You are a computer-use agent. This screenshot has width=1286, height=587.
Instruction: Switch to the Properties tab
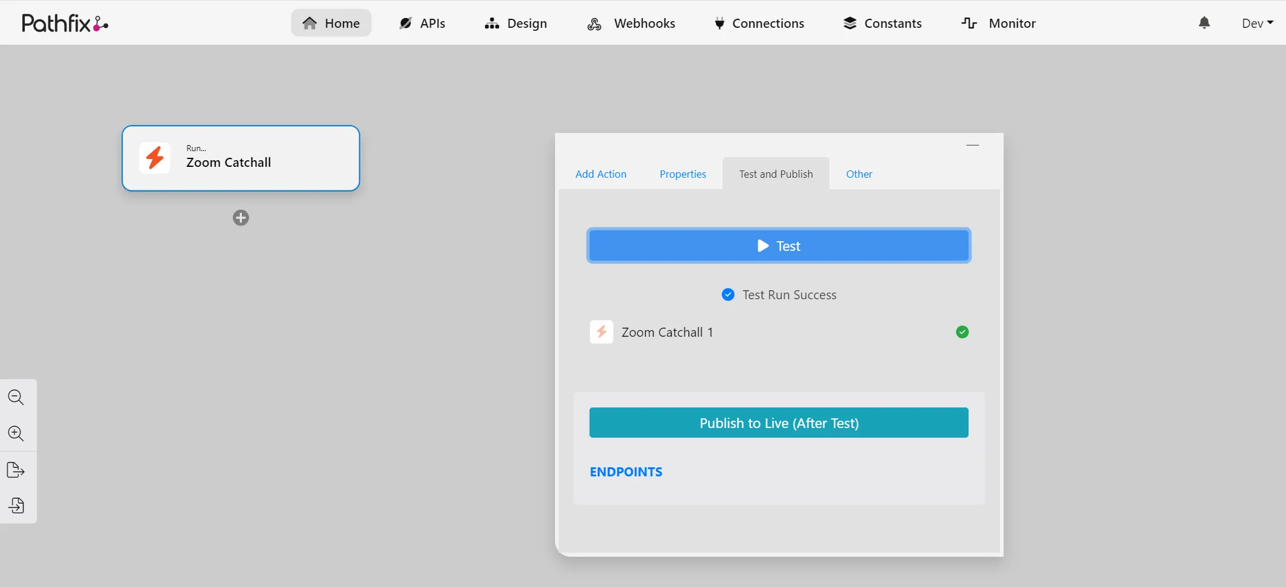tap(683, 174)
